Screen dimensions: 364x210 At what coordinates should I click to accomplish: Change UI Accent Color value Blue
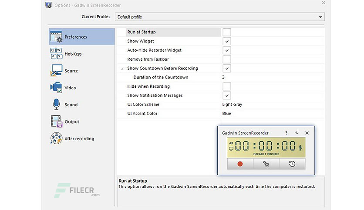point(226,114)
